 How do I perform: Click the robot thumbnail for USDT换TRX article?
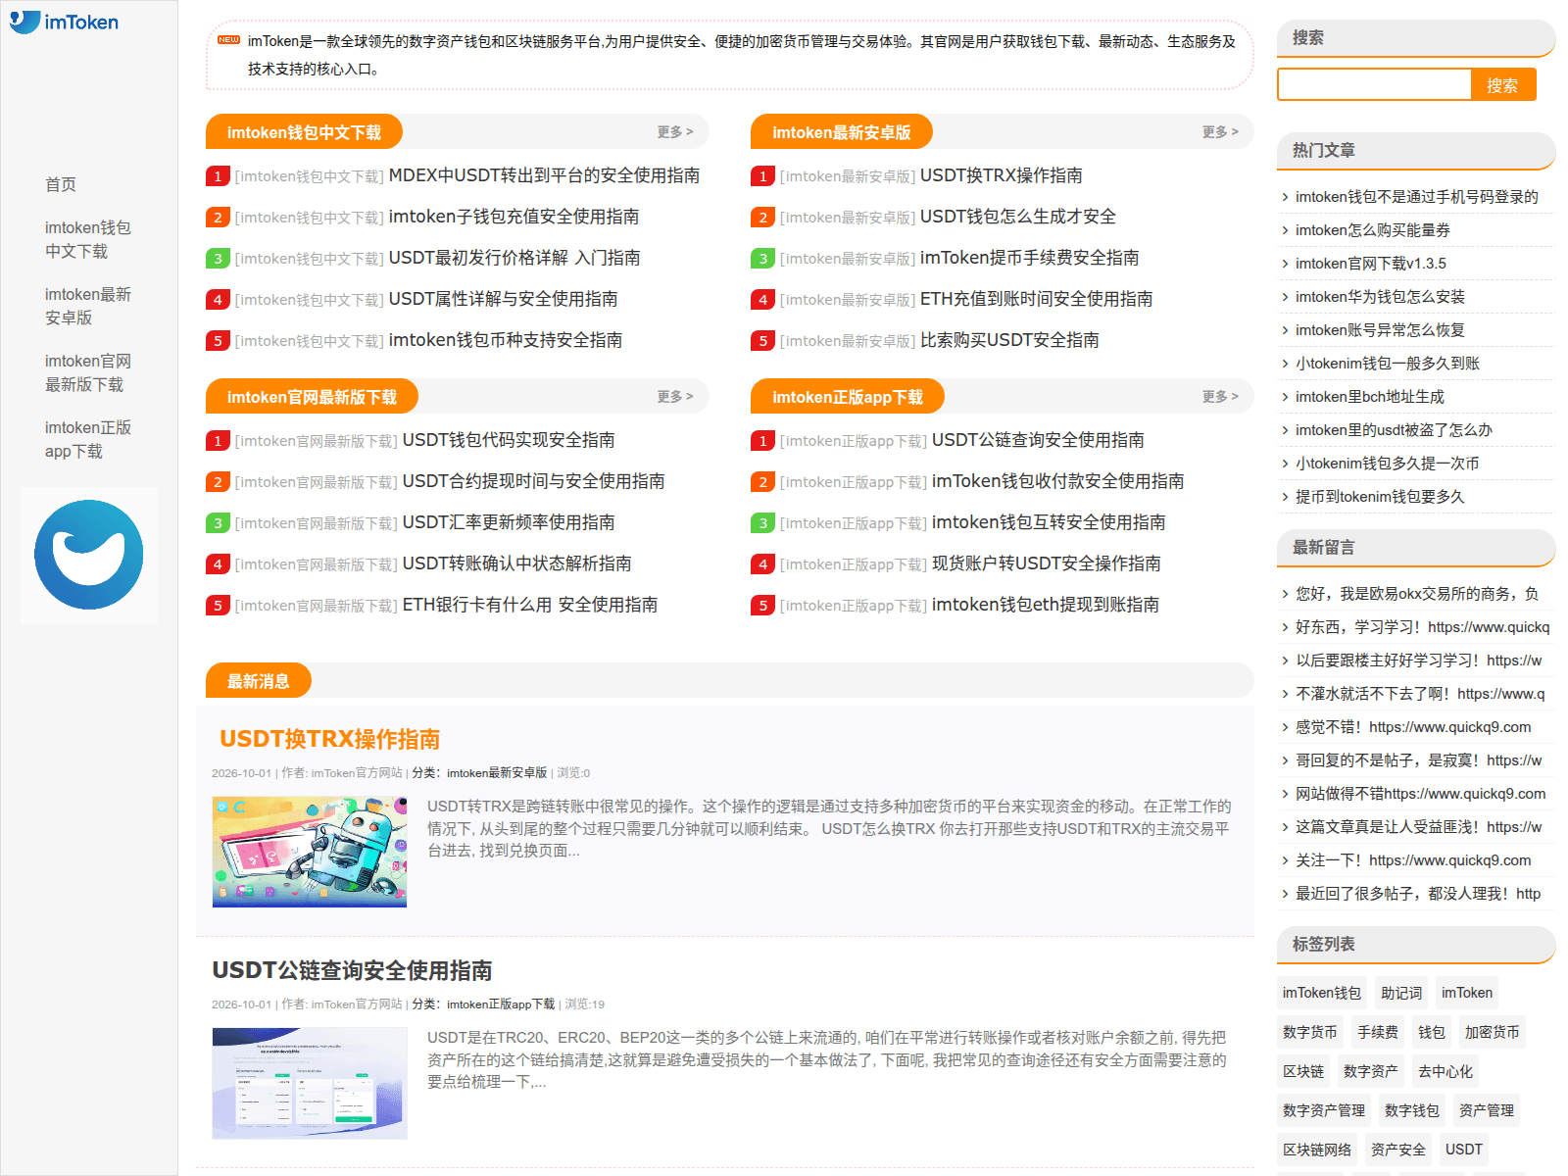[x=310, y=852]
